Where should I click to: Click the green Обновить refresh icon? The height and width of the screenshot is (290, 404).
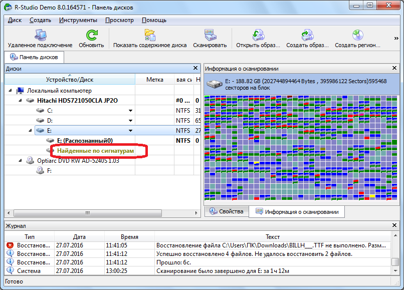point(91,35)
